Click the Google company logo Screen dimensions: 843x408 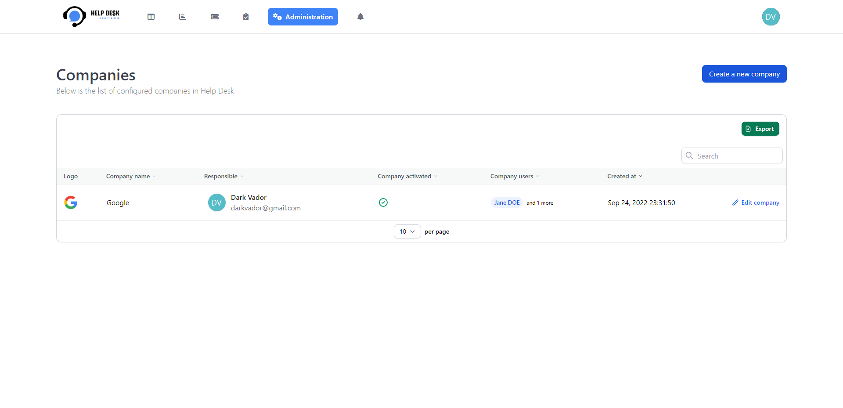point(71,202)
